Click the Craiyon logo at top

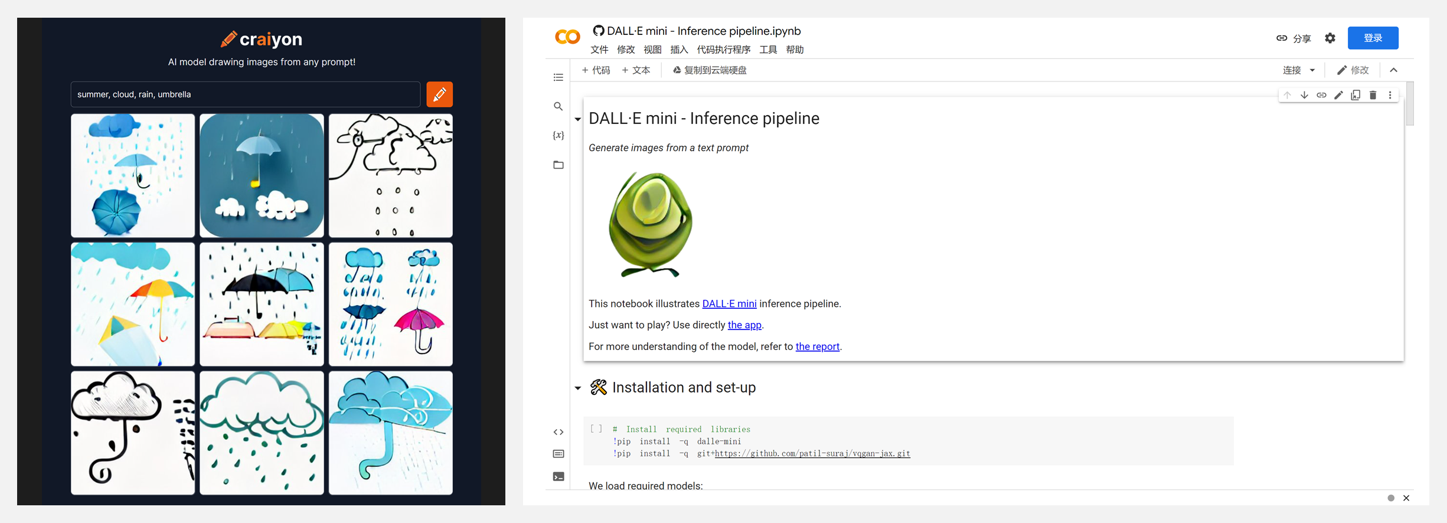(262, 39)
